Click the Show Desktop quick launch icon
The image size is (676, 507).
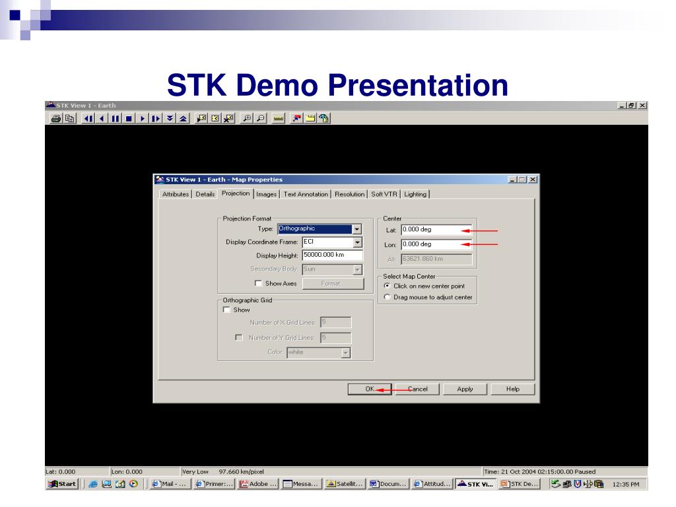point(106,484)
